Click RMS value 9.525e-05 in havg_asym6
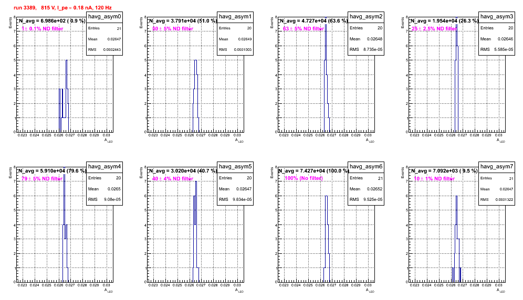This screenshot has width=523, height=300. coord(373,199)
